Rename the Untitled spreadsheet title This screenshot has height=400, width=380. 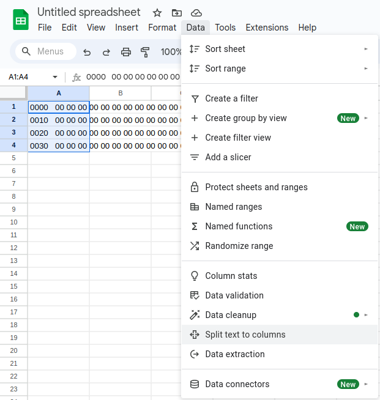click(89, 12)
